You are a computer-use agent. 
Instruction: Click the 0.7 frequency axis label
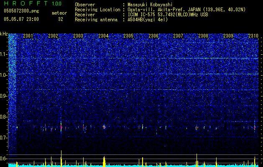[4, 138]
